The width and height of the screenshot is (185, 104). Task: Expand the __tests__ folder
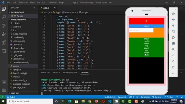coord(17,23)
